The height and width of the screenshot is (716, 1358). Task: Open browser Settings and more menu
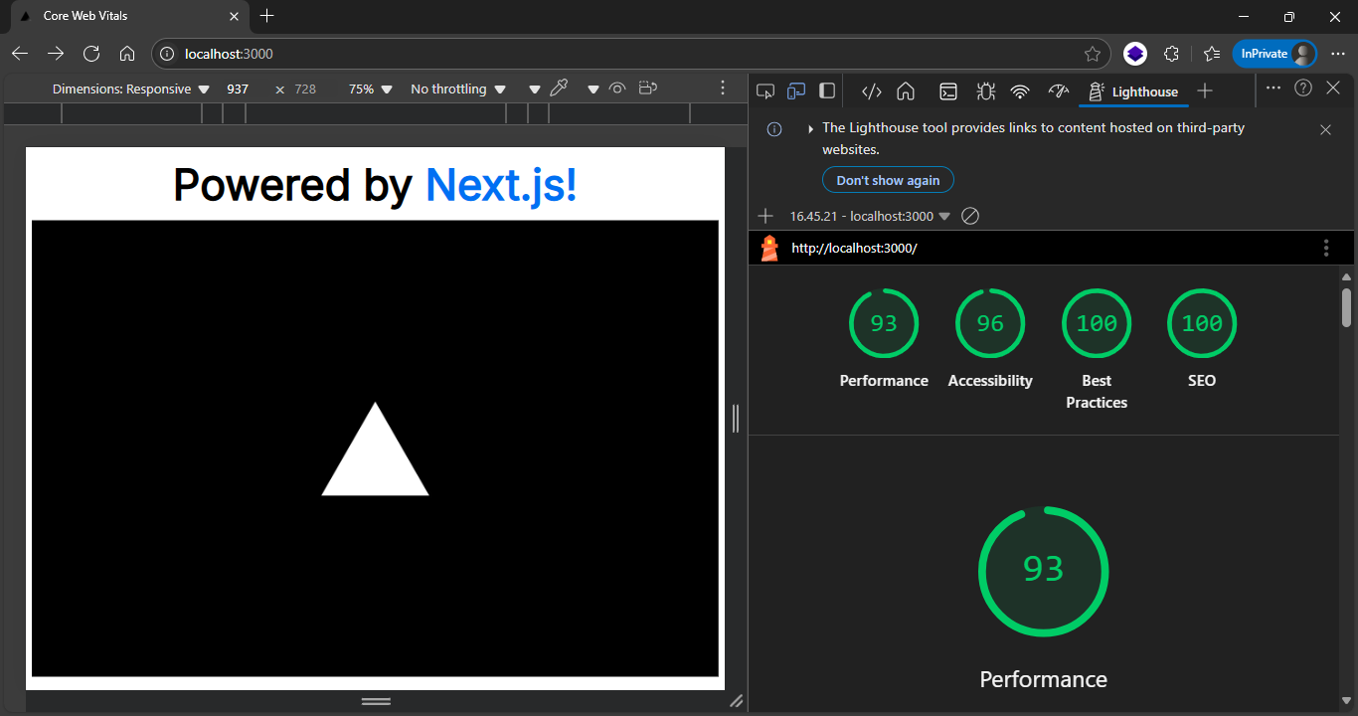pos(1338,54)
